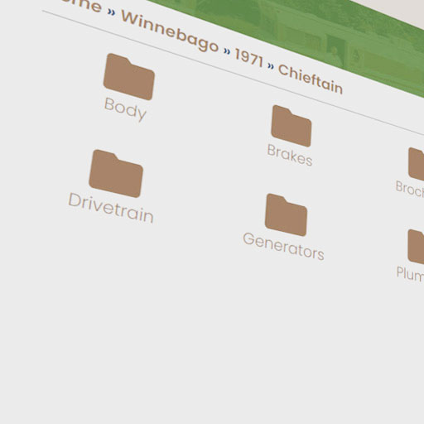Click the cut-off Plum label text
This screenshot has height=424, width=424.
[x=410, y=274]
